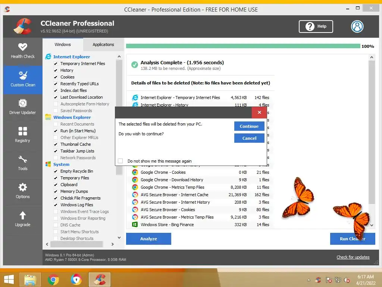The image size is (382, 287).
Task: Check the Recent Documents checkbox
Action: (56, 124)
